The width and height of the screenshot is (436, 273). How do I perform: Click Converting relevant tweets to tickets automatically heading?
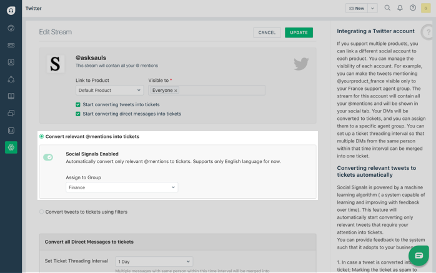click(377, 171)
